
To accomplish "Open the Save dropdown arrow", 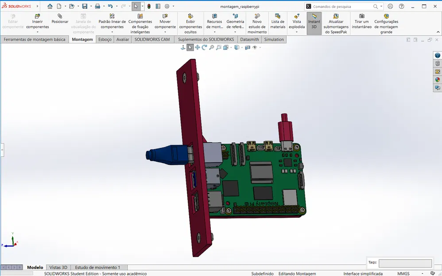I will [x=91, y=6].
